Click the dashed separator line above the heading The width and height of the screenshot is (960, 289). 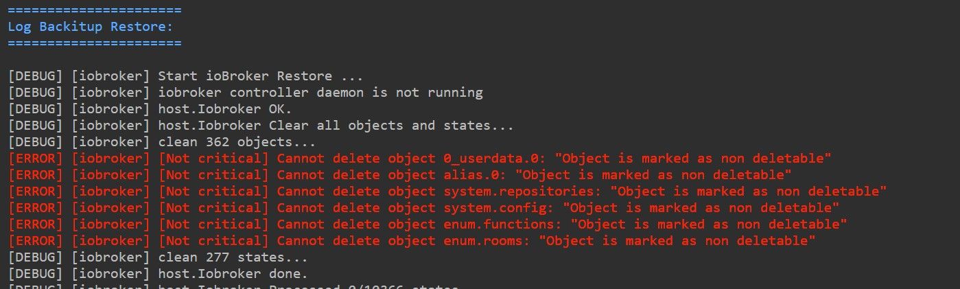coord(95,10)
